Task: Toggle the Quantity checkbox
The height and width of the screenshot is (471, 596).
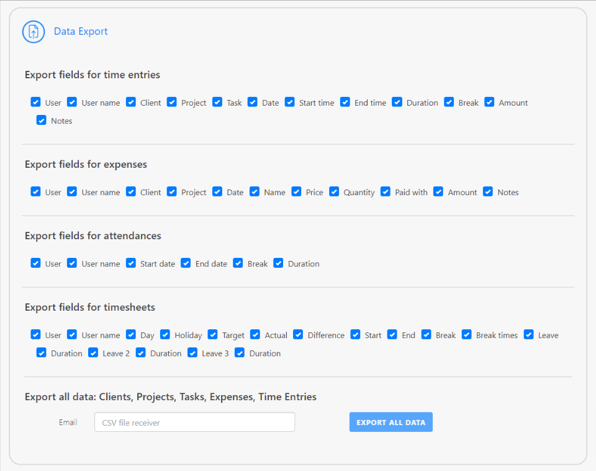Action: pyautogui.click(x=335, y=191)
